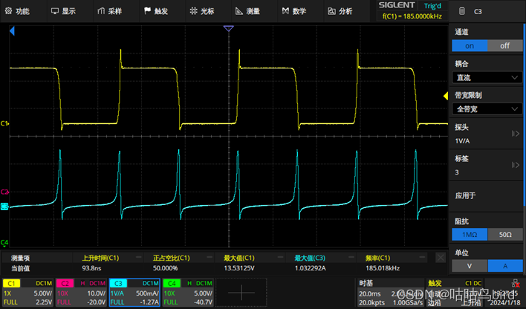This screenshot has height=309, width=526.
Task: Turn channel C3 off
Action: [x=504, y=45]
